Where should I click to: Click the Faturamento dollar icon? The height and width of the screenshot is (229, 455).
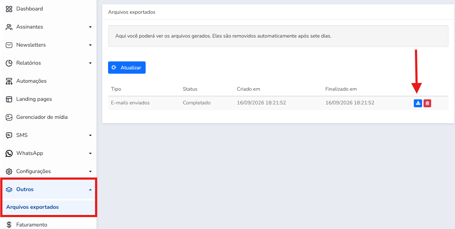coord(9,225)
